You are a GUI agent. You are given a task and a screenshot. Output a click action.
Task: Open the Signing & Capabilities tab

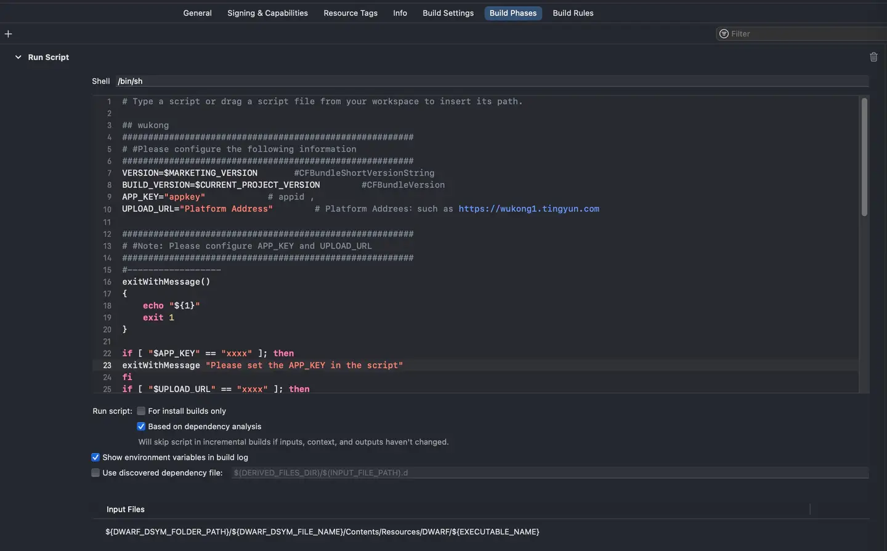[x=267, y=13]
